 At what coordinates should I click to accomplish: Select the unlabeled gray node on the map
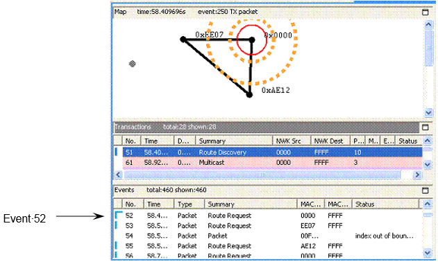coord(132,64)
